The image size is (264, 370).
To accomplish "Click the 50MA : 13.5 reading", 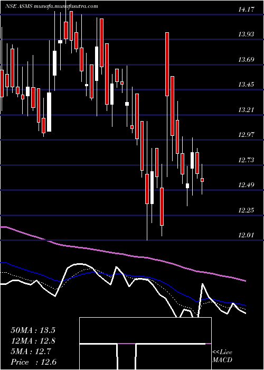I will 33,330.
